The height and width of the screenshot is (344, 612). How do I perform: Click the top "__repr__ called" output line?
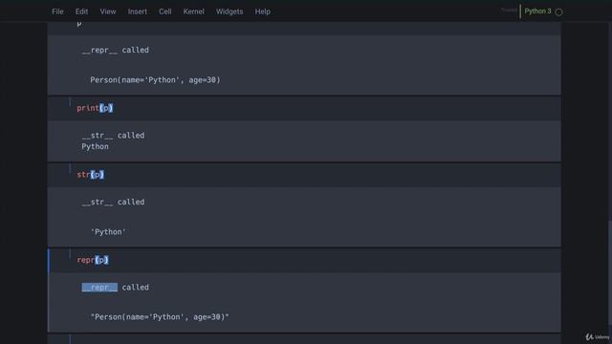click(116, 50)
